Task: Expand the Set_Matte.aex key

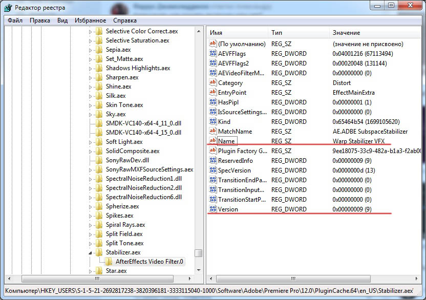Action: [90, 59]
